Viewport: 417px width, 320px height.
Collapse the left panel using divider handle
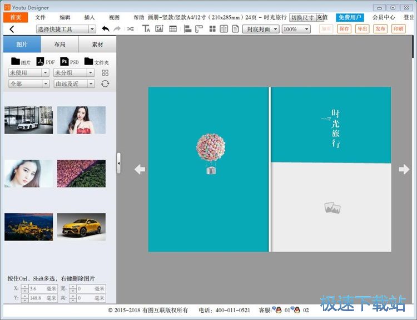pos(118,163)
